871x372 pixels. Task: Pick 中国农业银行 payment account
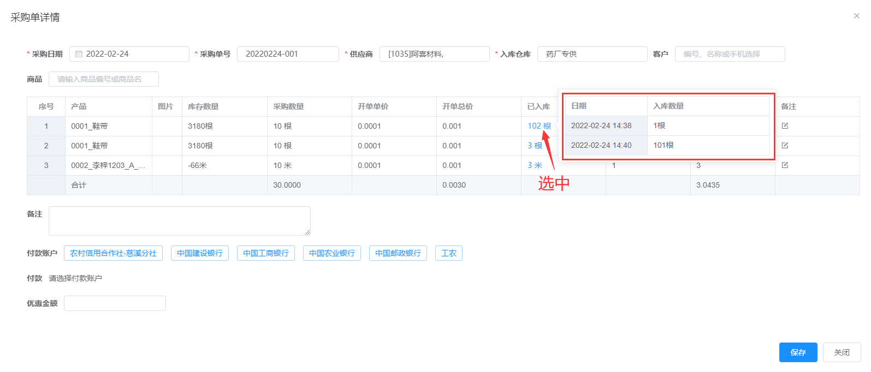click(332, 253)
